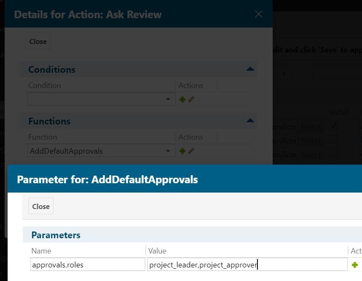Viewport: 362px width, 281px height.
Task: Add function using green plus beside AddDefaultApprovals
Action: (x=182, y=151)
